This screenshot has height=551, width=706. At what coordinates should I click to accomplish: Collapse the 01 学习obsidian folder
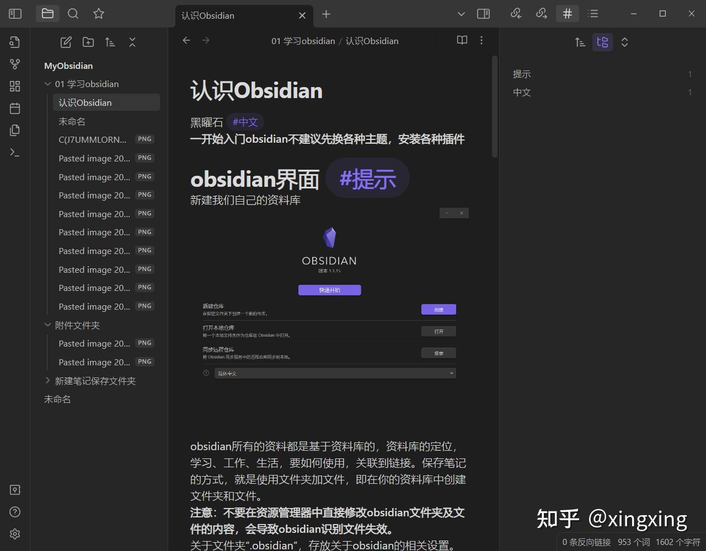(x=48, y=84)
